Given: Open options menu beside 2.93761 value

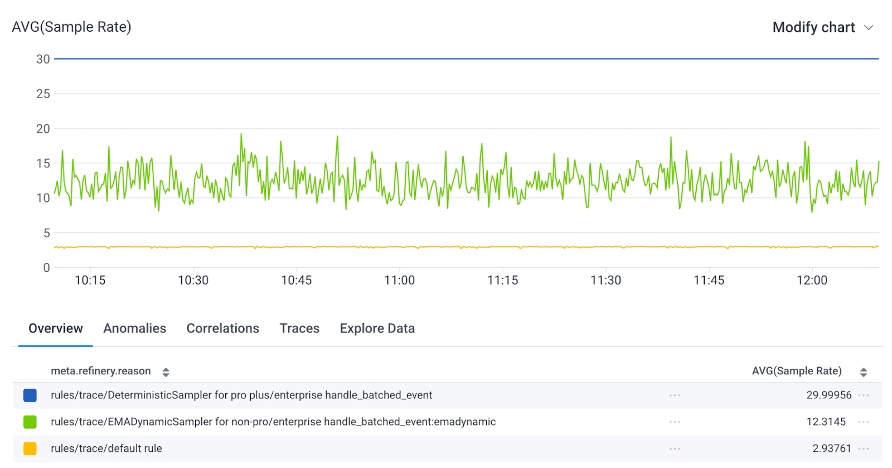Looking at the screenshot, I should 864,448.
